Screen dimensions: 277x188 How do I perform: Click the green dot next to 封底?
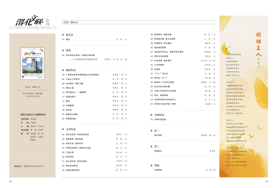152,165
